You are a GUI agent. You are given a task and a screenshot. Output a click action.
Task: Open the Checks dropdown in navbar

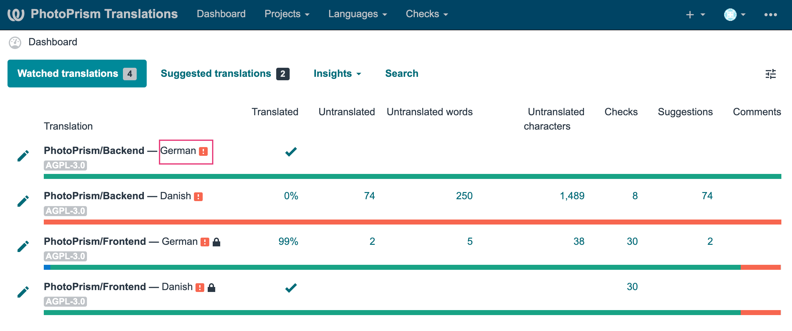pyautogui.click(x=427, y=14)
